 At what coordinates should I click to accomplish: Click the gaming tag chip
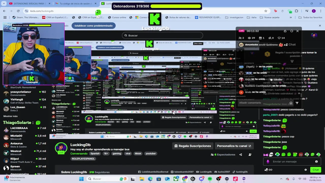point(117,154)
